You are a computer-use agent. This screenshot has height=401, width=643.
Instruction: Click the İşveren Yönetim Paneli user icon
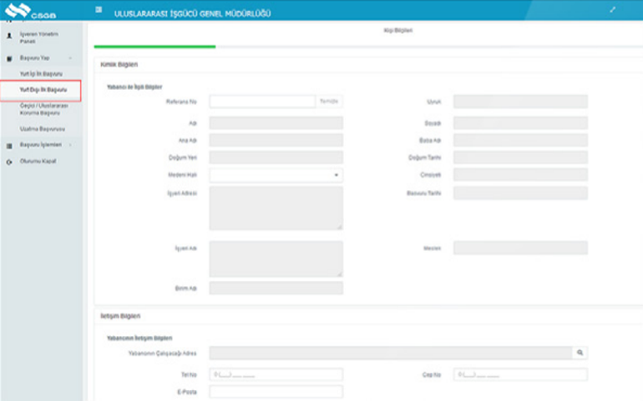[9, 34]
